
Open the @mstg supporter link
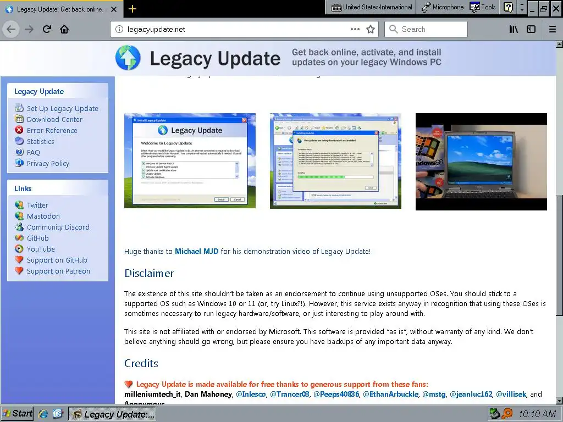(434, 395)
